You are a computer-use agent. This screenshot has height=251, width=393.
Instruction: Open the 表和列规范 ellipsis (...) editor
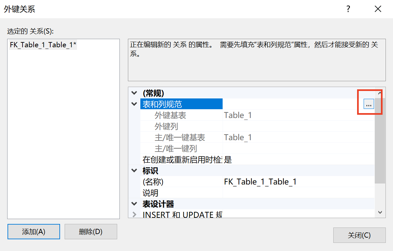(369, 104)
